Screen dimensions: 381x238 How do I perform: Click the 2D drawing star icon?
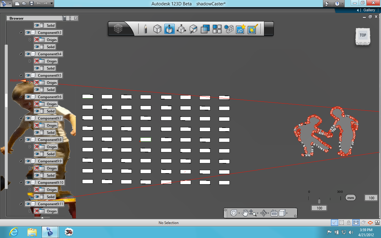click(241, 29)
